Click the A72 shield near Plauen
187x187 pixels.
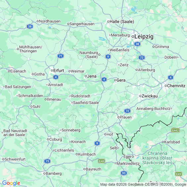pos(127,111)
